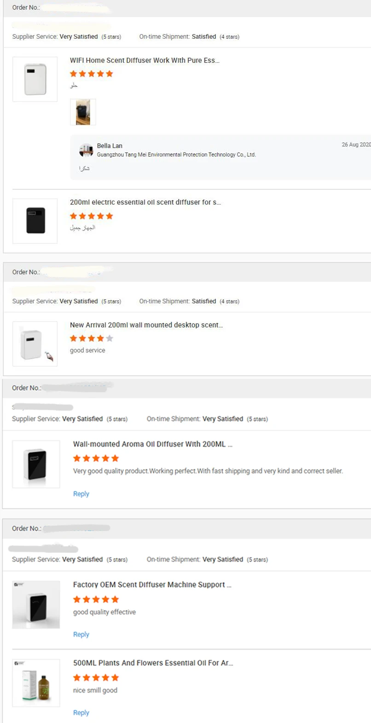Open the WIFI Home Scent Diffuser product thumbnail
Image resolution: width=371 pixels, height=723 pixels.
[35, 79]
